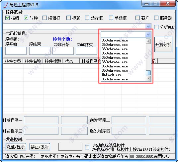Click the app icon in title bar
This screenshot has height=162, width=178.
6,5
